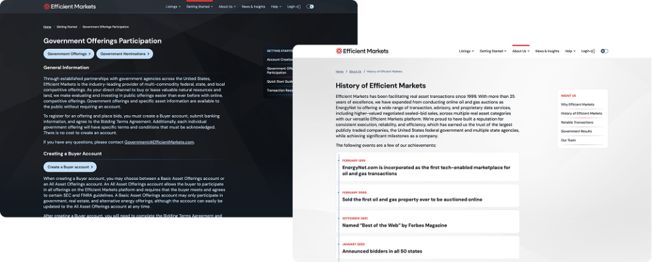Viewport: 652px width, 262px height.
Task: Expand Listings dropdown in the dark window
Action: click(x=173, y=6)
